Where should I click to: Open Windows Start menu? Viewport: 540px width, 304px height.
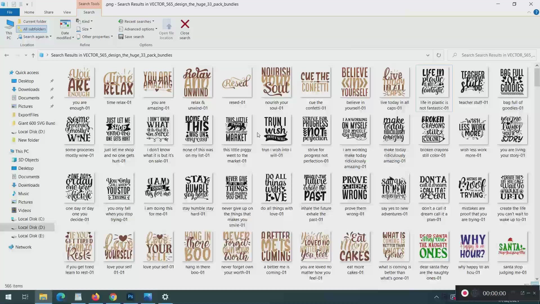[x=8, y=297]
